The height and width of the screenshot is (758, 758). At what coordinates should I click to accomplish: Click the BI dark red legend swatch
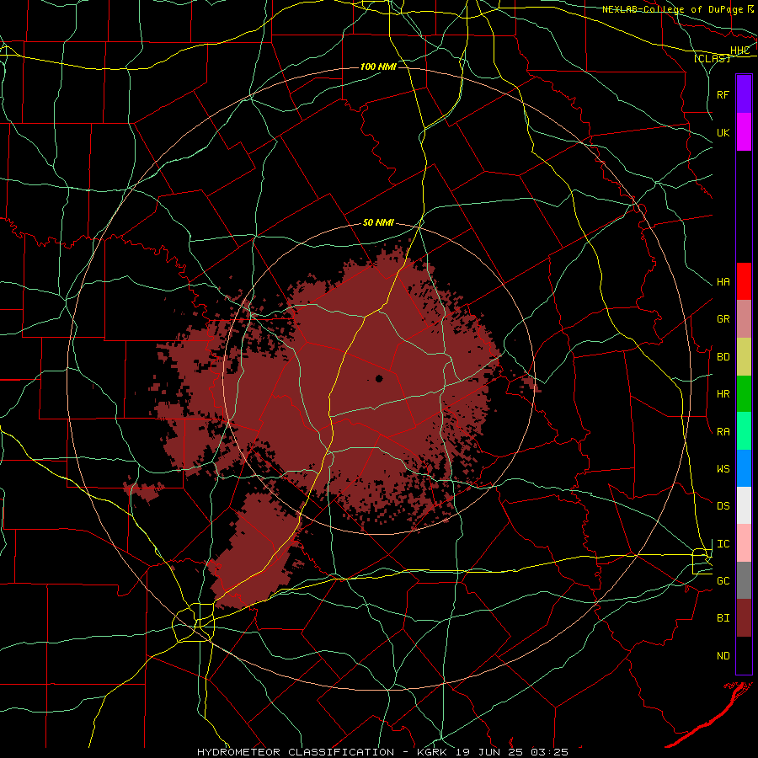pos(744,618)
